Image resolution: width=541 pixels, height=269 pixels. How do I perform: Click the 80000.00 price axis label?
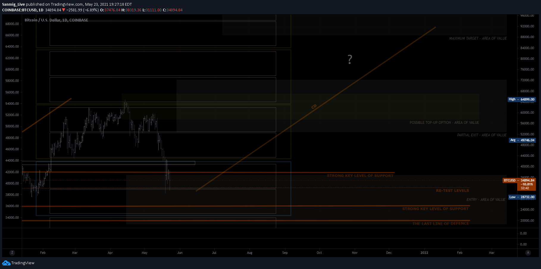[x=527, y=59]
